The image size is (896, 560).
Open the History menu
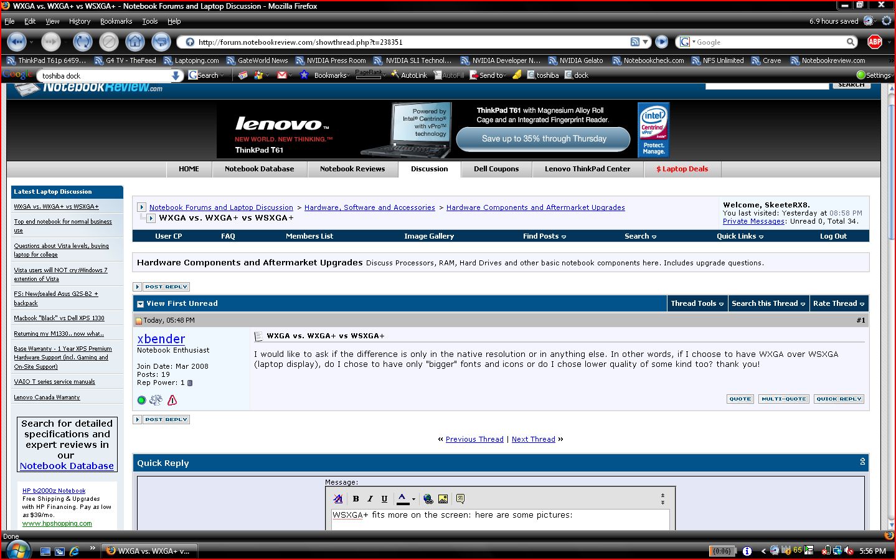(80, 21)
